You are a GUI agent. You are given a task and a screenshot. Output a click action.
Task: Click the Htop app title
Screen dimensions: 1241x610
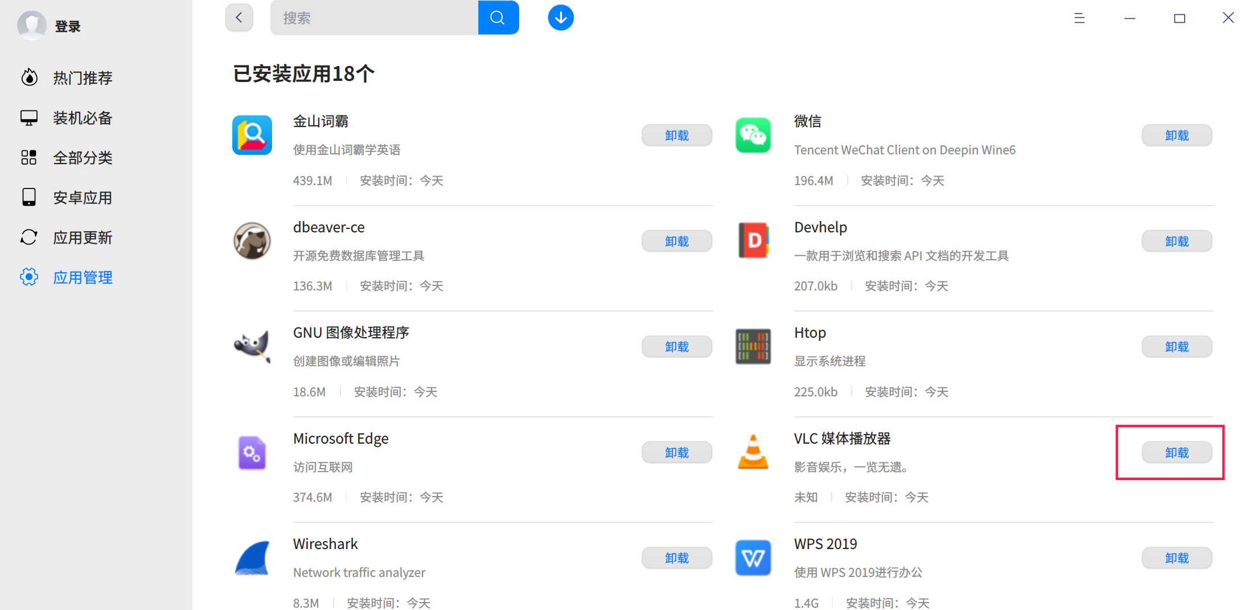pos(810,333)
